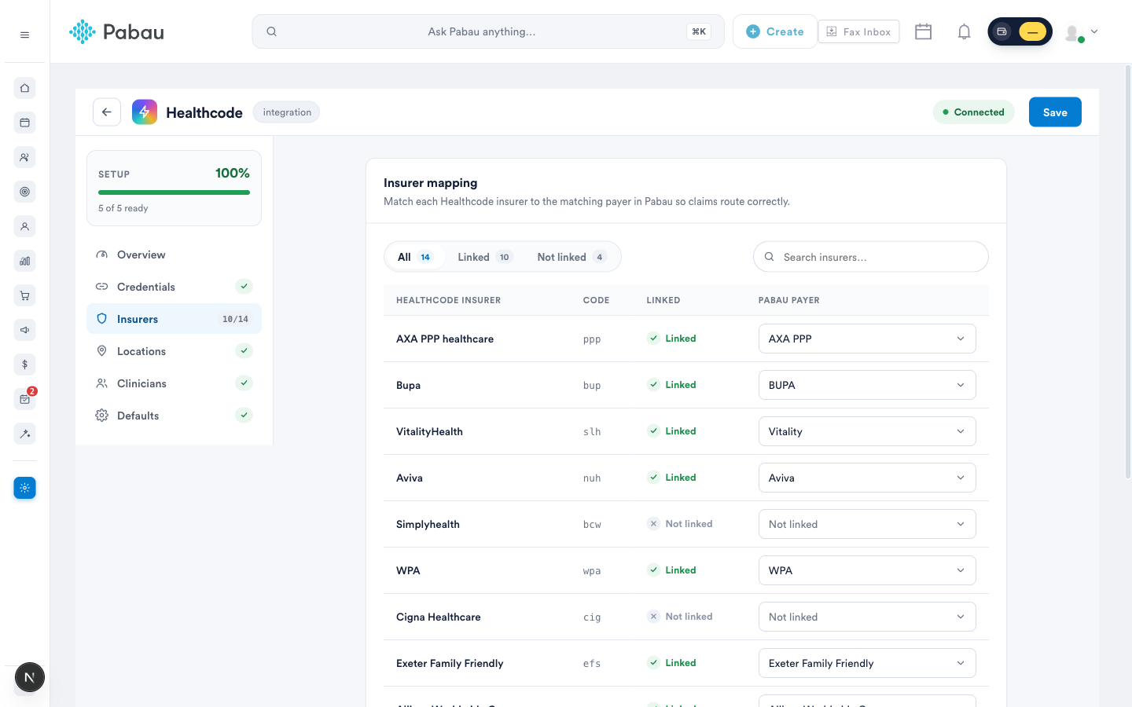This screenshot has width=1132, height=707.
Task: Click Not linked status in Cigna Healthcare row
Action: point(680,617)
